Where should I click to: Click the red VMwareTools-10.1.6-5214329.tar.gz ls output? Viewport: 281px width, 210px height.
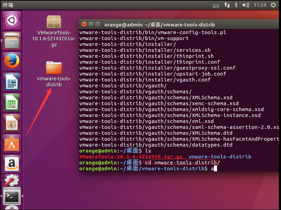(x=131, y=157)
